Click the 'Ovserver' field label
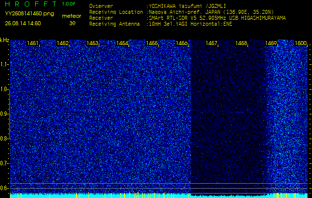This screenshot has width=312, height=198. pos(101,6)
